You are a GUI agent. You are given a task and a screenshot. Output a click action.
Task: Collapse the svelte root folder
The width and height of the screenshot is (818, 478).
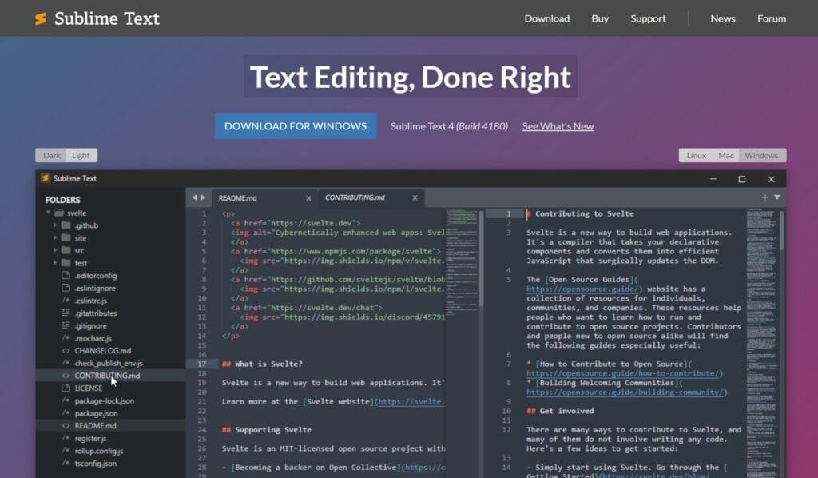(48, 213)
